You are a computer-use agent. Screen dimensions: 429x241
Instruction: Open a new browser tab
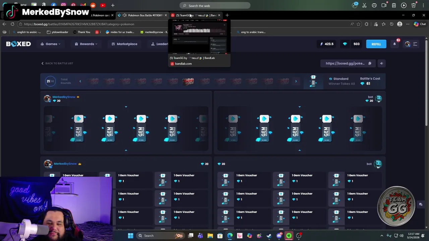pyautogui.click(x=227, y=15)
